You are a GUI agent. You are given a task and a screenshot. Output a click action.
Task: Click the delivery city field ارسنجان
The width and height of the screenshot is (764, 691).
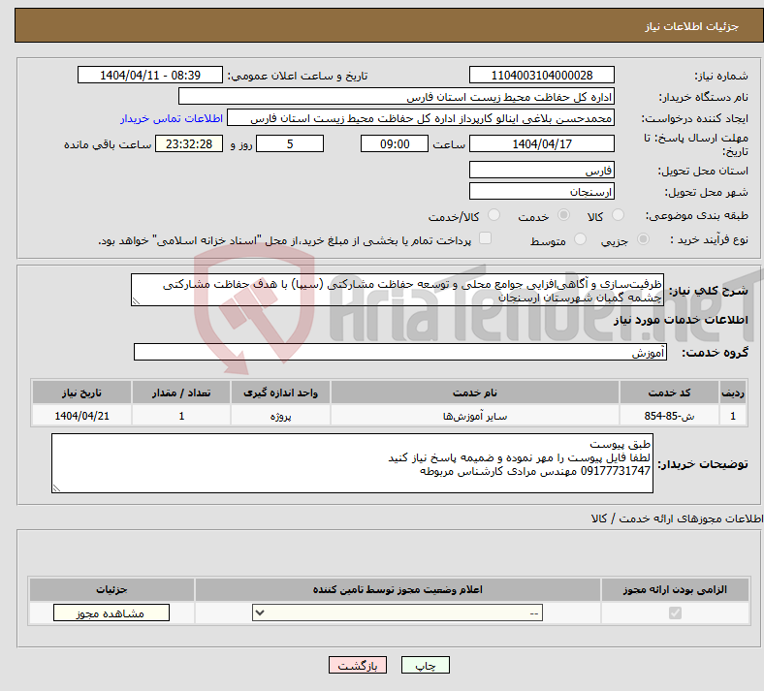[541, 191]
